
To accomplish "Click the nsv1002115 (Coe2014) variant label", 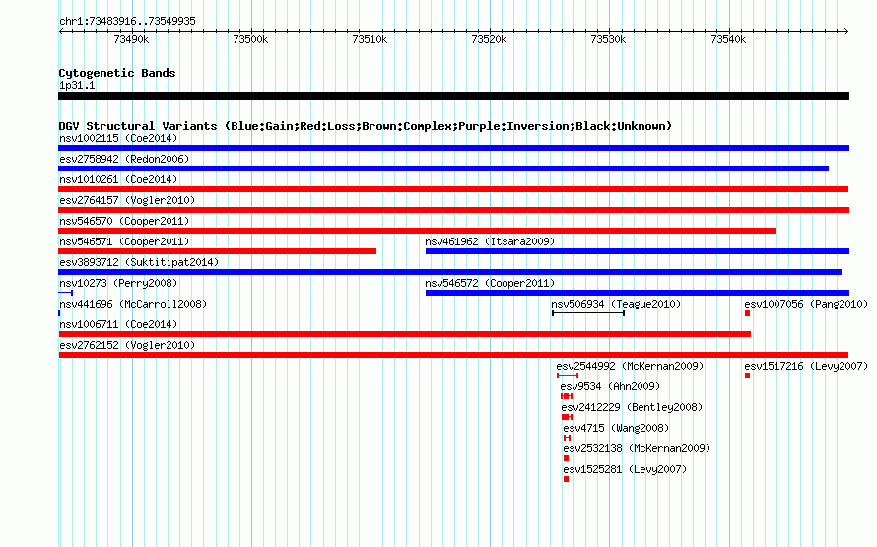I will (x=118, y=138).
